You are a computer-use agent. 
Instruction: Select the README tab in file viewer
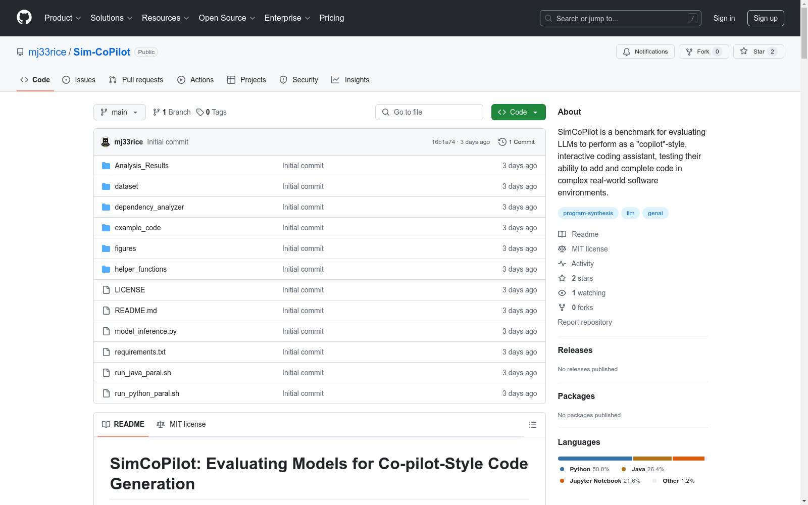pyautogui.click(x=123, y=424)
